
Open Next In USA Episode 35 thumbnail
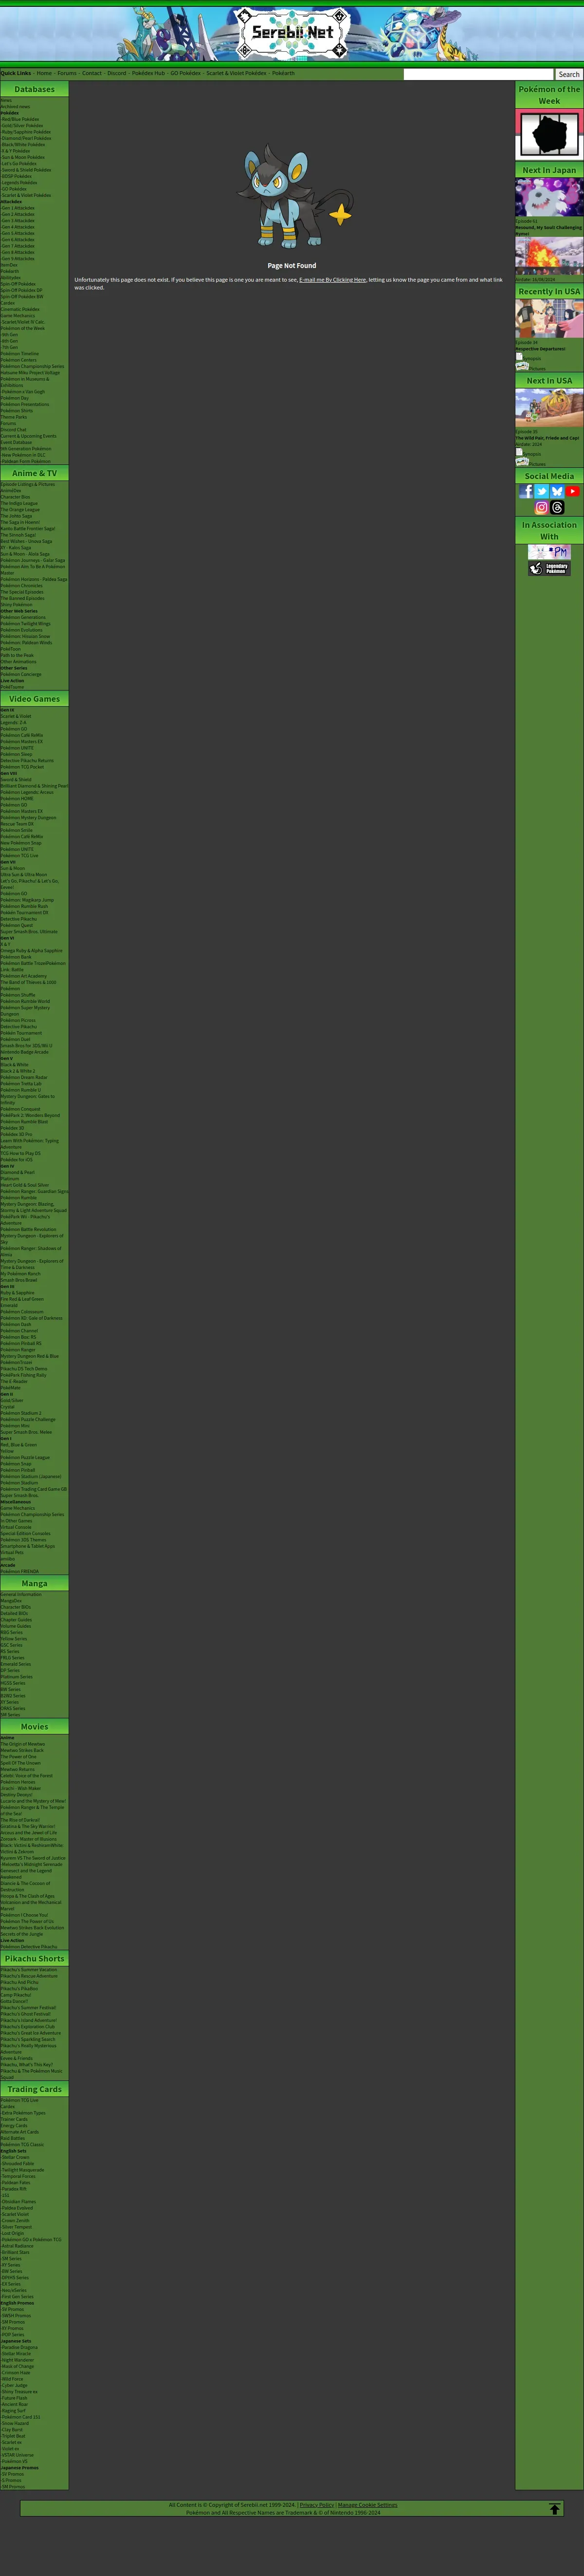[x=549, y=409]
